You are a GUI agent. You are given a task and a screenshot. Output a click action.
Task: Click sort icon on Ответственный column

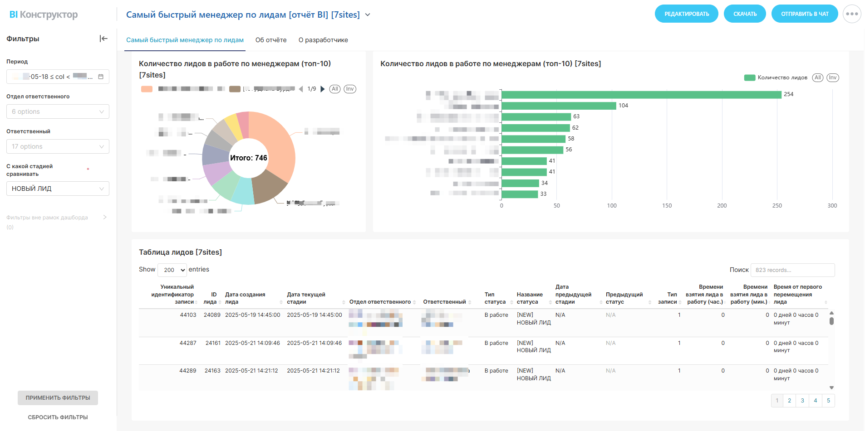click(470, 302)
